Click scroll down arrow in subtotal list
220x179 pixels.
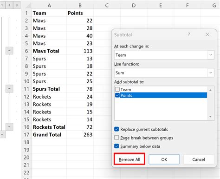tap(210, 117)
